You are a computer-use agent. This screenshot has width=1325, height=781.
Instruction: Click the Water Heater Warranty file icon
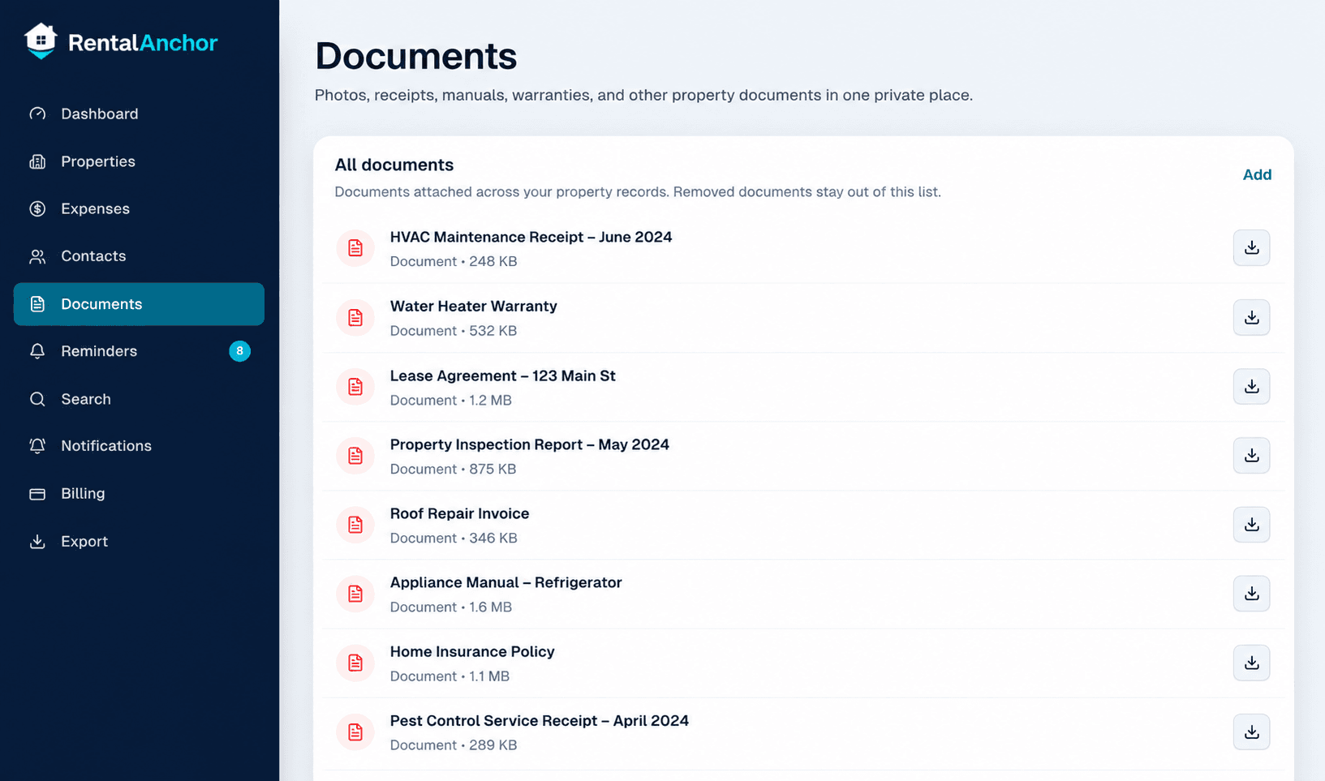pyautogui.click(x=355, y=317)
